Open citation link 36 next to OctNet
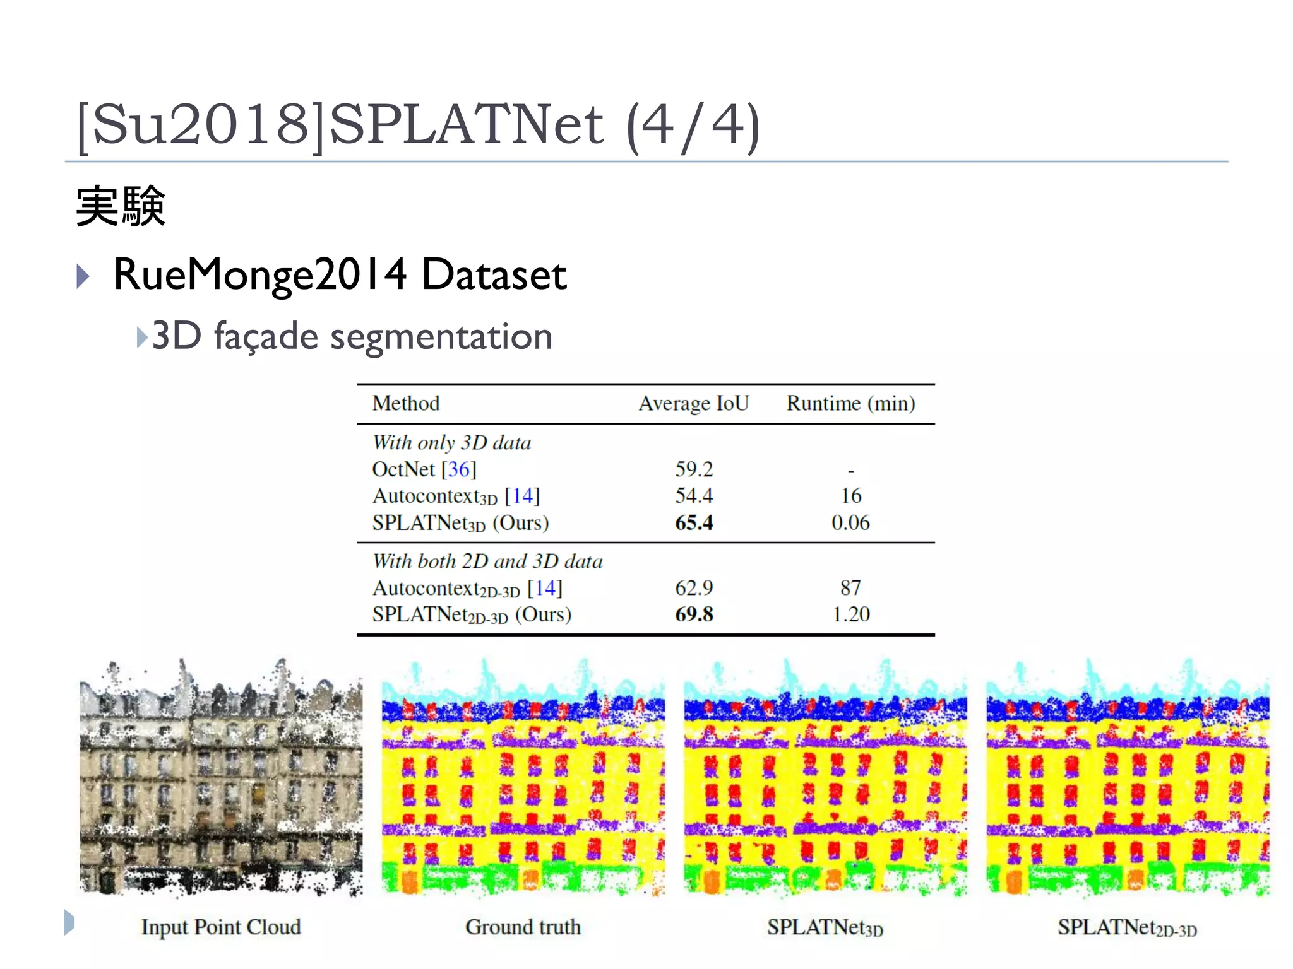The height and width of the screenshot is (969, 1293). coord(459,469)
